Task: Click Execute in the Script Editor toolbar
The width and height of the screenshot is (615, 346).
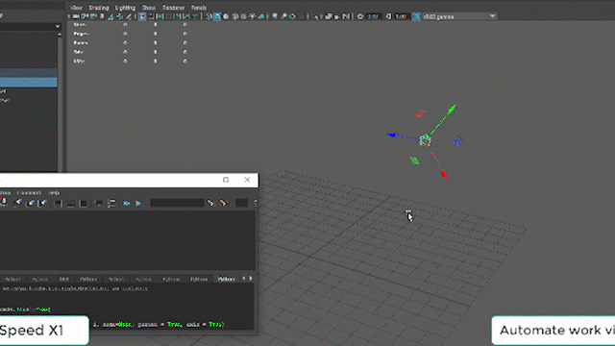Action: coord(138,203)
